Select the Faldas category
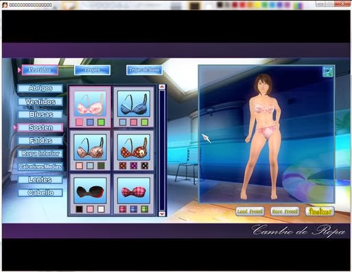Screen dimensions: 352x272 [x=40, y=140]
